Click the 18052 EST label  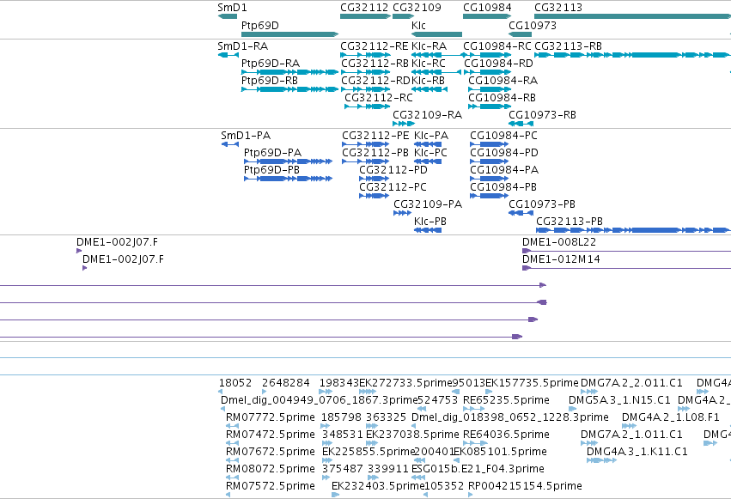coord(235,383)
